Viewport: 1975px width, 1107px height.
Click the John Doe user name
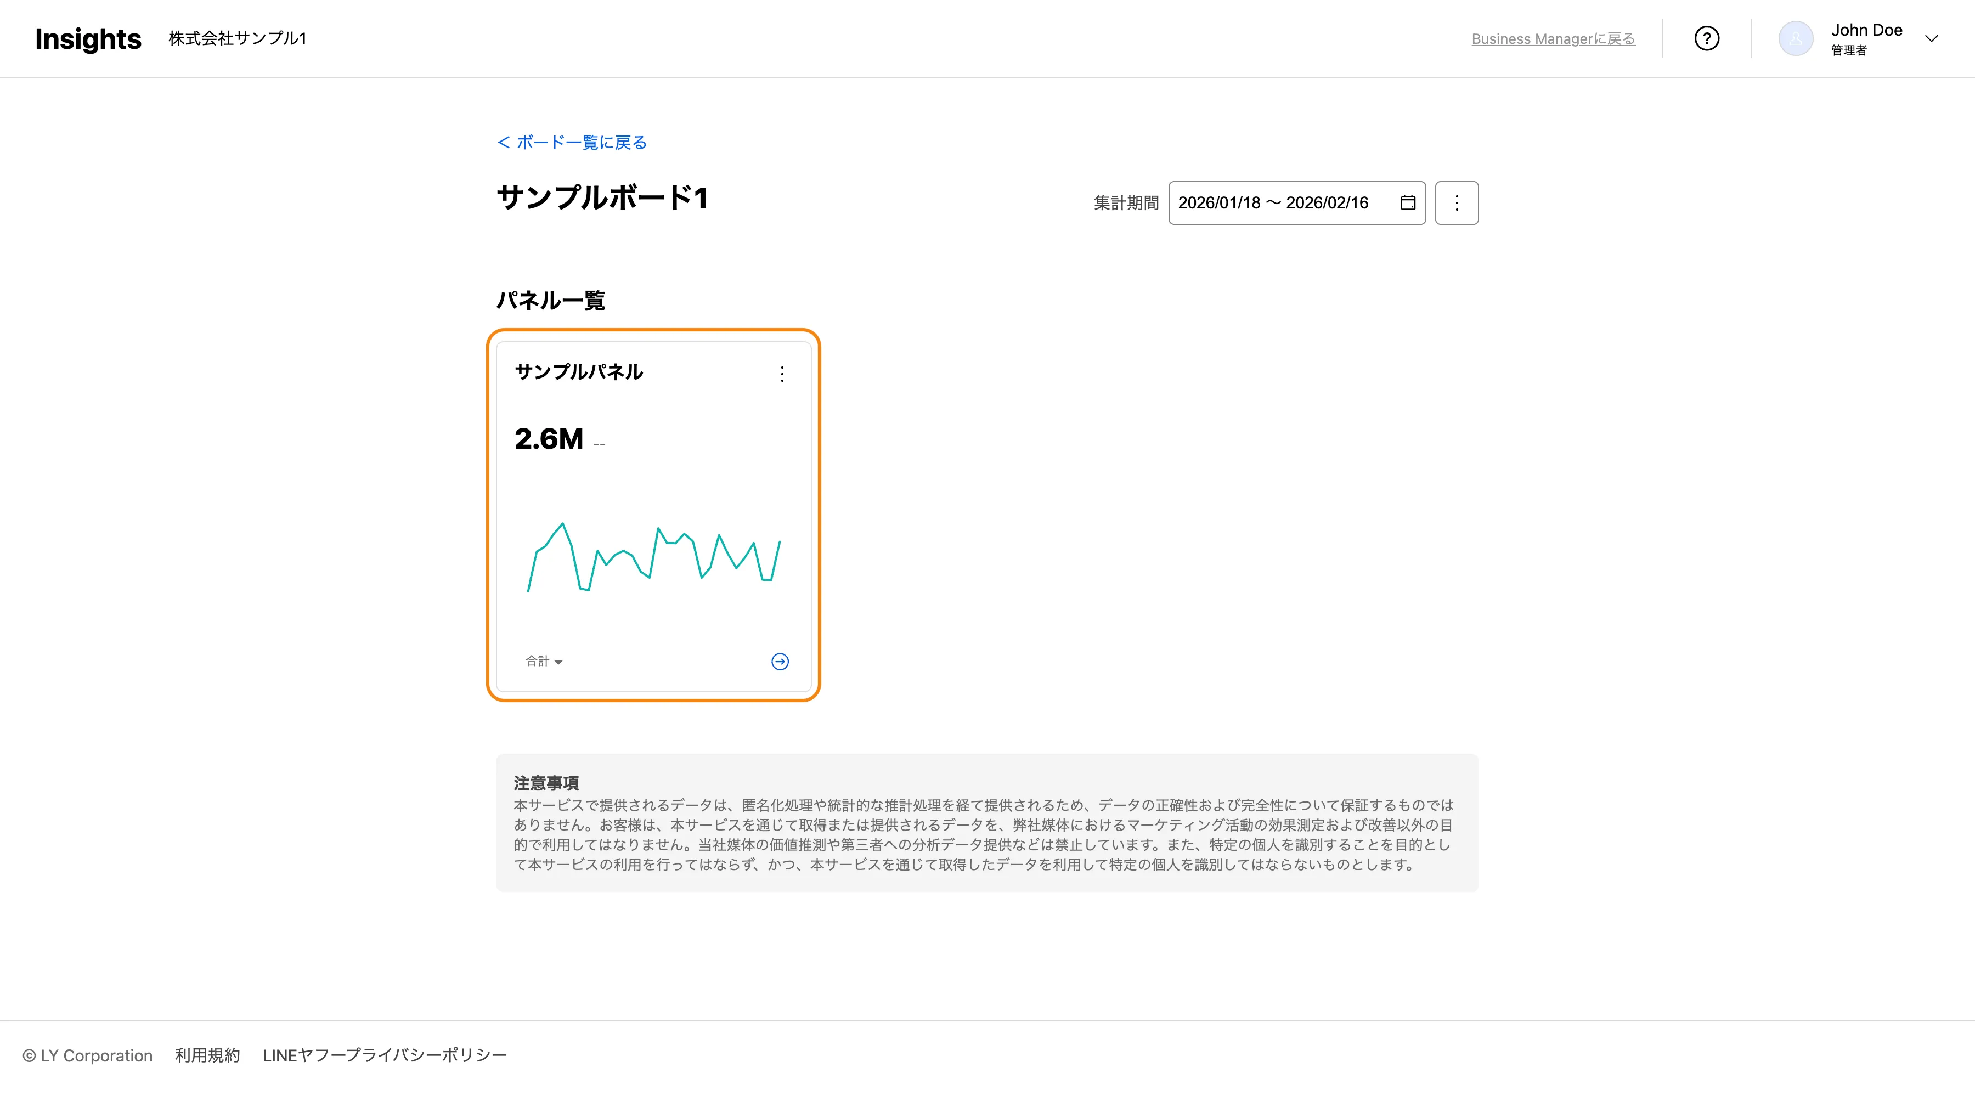point(1866,30)
